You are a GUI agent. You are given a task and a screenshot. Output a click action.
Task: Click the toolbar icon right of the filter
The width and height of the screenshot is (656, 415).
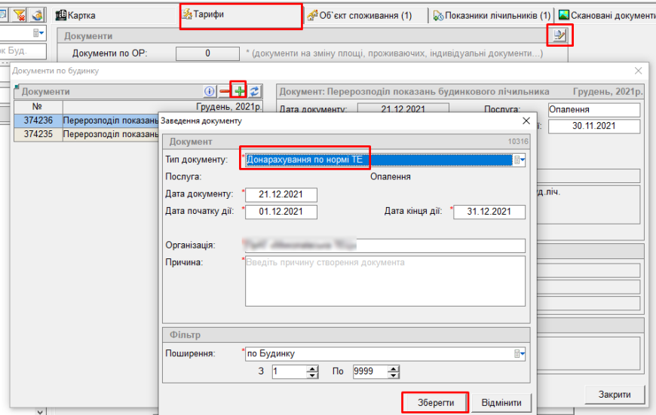click(35, 15)
